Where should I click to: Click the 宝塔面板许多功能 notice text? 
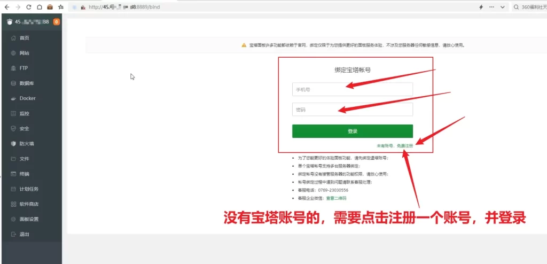point(357,45)
